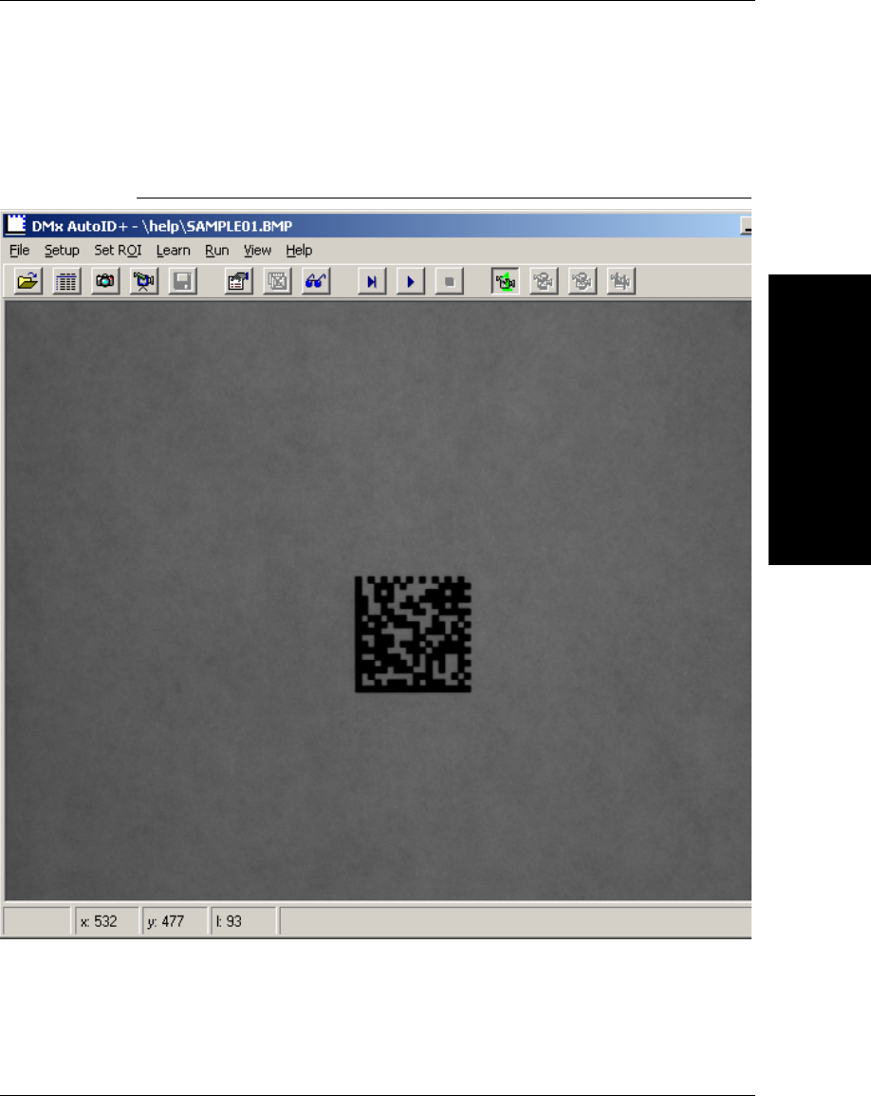Click the video camera live icon
Viewport: 871px width, 1096px height.
144,282
